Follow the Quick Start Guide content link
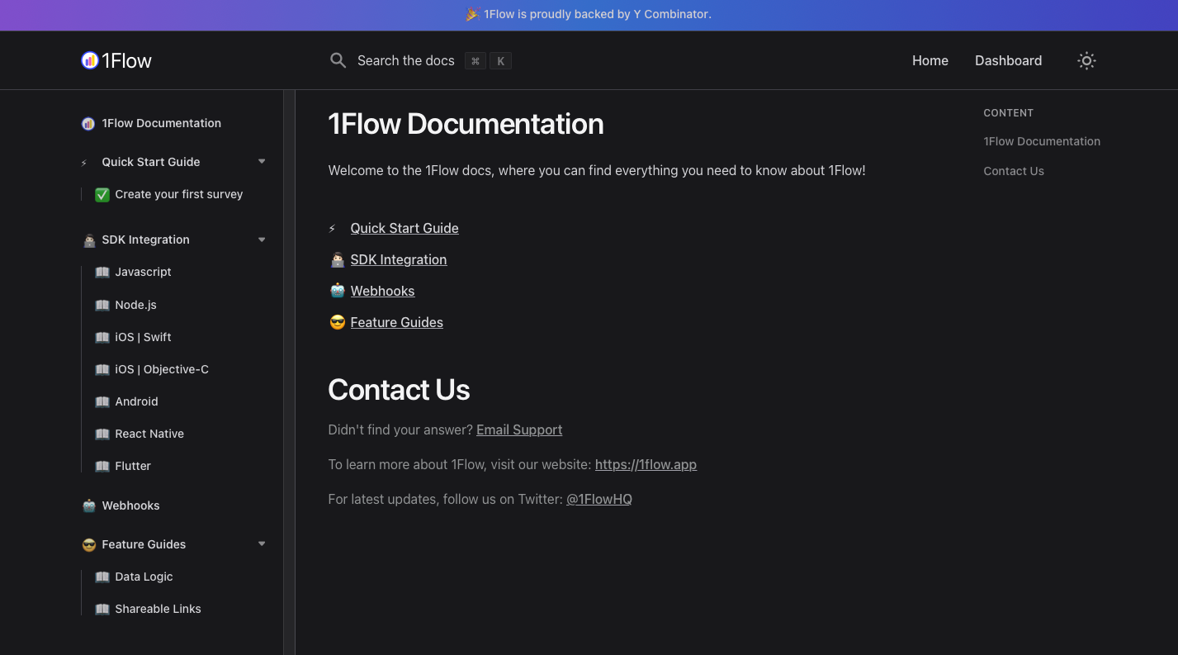Screen dimensions: 1178x655 click(404, 228)
